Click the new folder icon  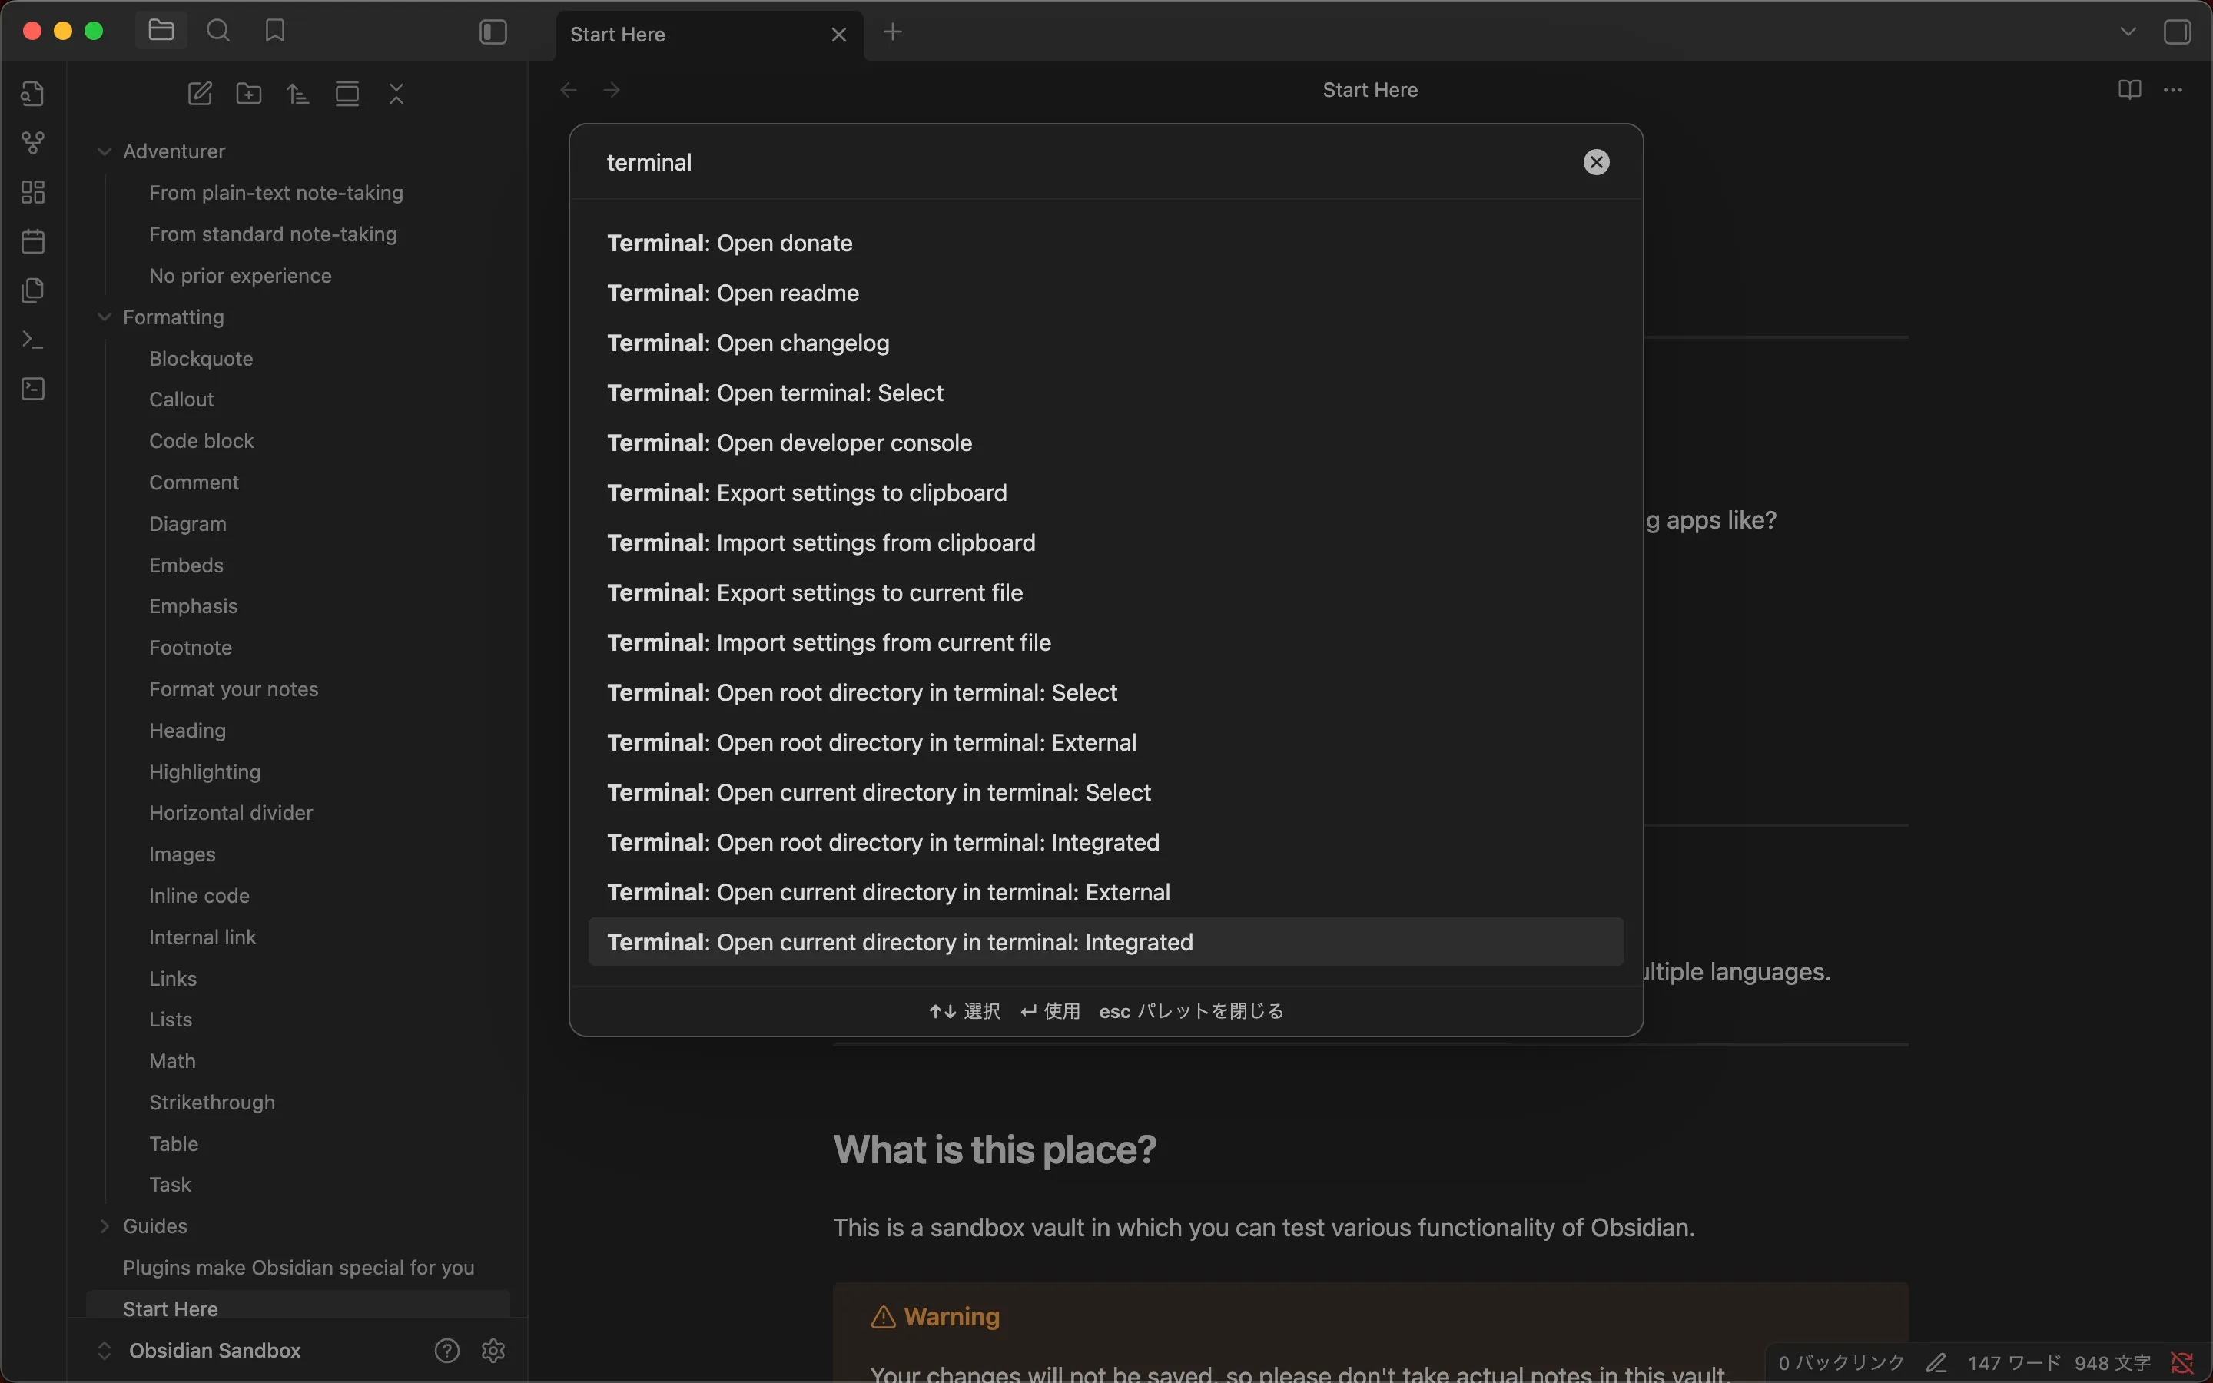[x=249, y=93]
